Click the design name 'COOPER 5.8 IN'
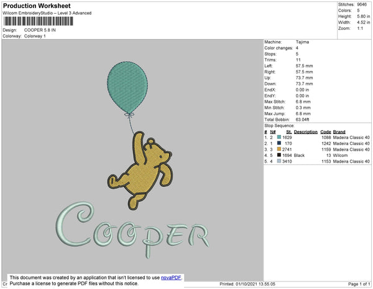The height and width of the screenshot is (289, 373). (40, 30)
